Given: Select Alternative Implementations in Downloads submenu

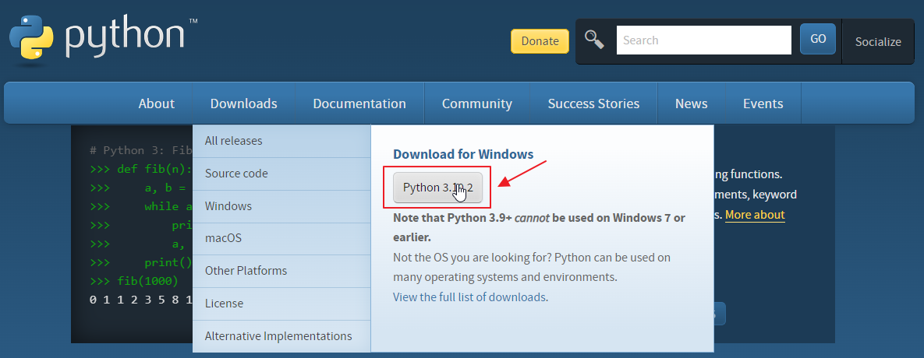Looking at the screenshot, I should (x=281, y=336).
